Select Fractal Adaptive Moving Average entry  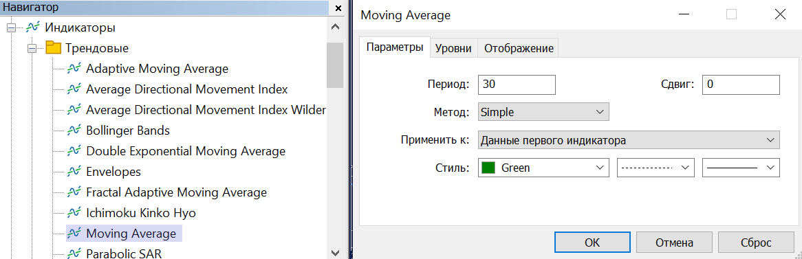177,192
